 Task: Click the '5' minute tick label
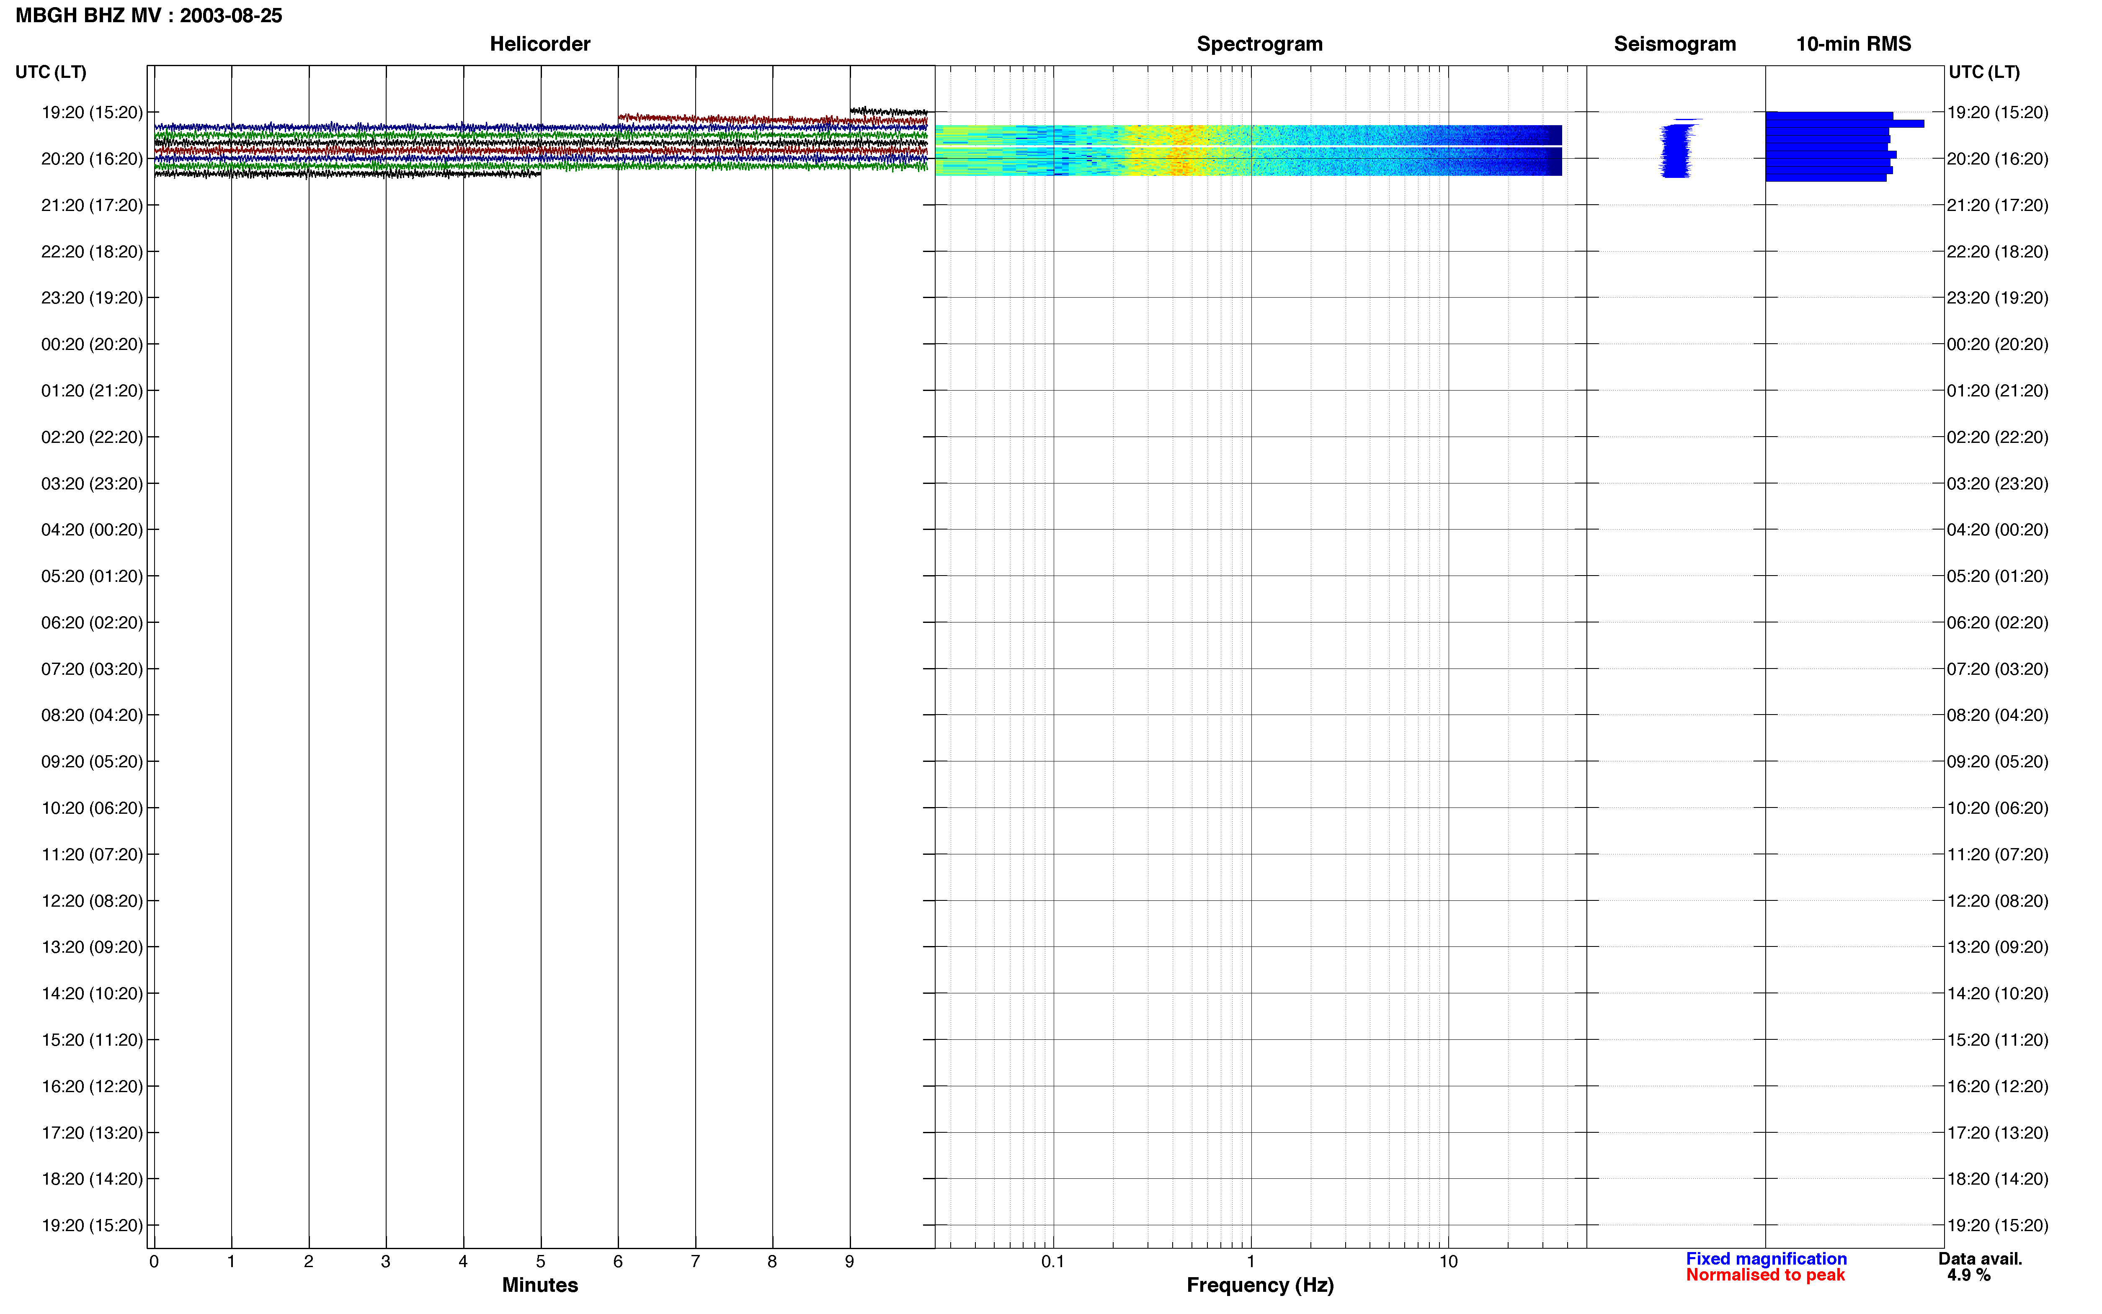click(x=541, y=1262)
